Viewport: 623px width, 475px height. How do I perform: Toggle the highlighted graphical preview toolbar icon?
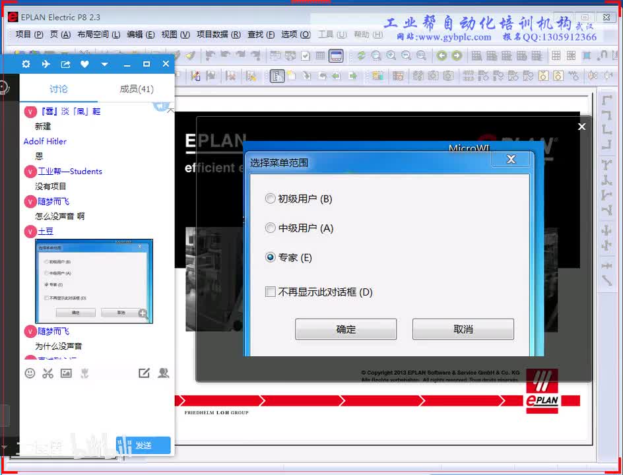pos(336,55)
